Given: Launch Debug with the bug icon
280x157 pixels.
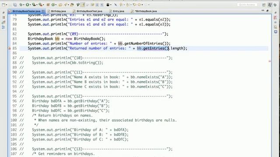Looking at the screenshot, I should coord(21,5).
